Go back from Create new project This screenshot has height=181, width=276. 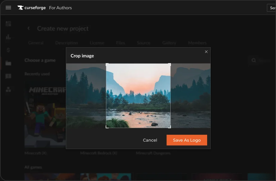tap(28, 28)
